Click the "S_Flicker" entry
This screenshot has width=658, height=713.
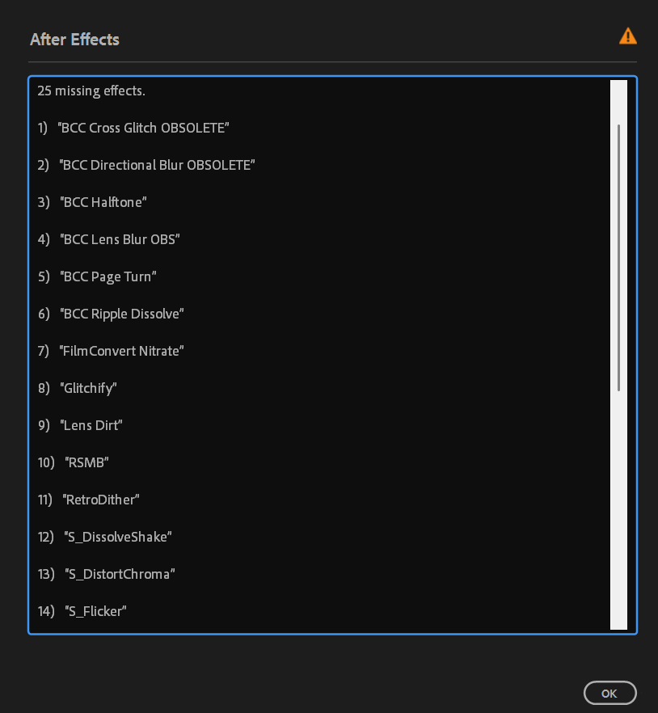click(96, 611)
